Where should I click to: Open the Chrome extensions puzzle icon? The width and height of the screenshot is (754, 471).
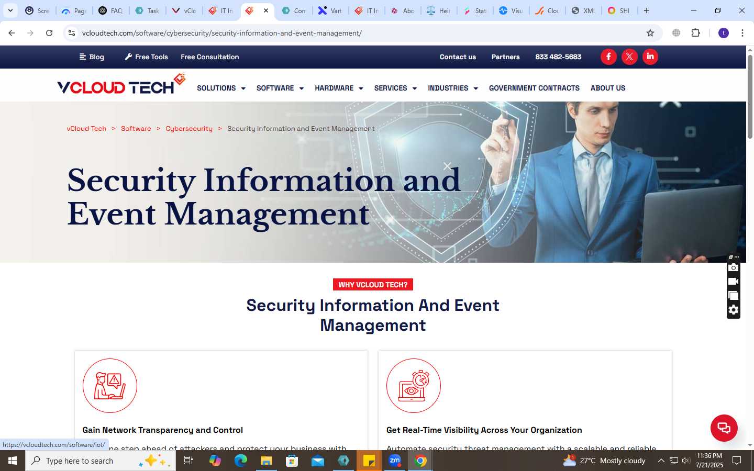point(695,33)
